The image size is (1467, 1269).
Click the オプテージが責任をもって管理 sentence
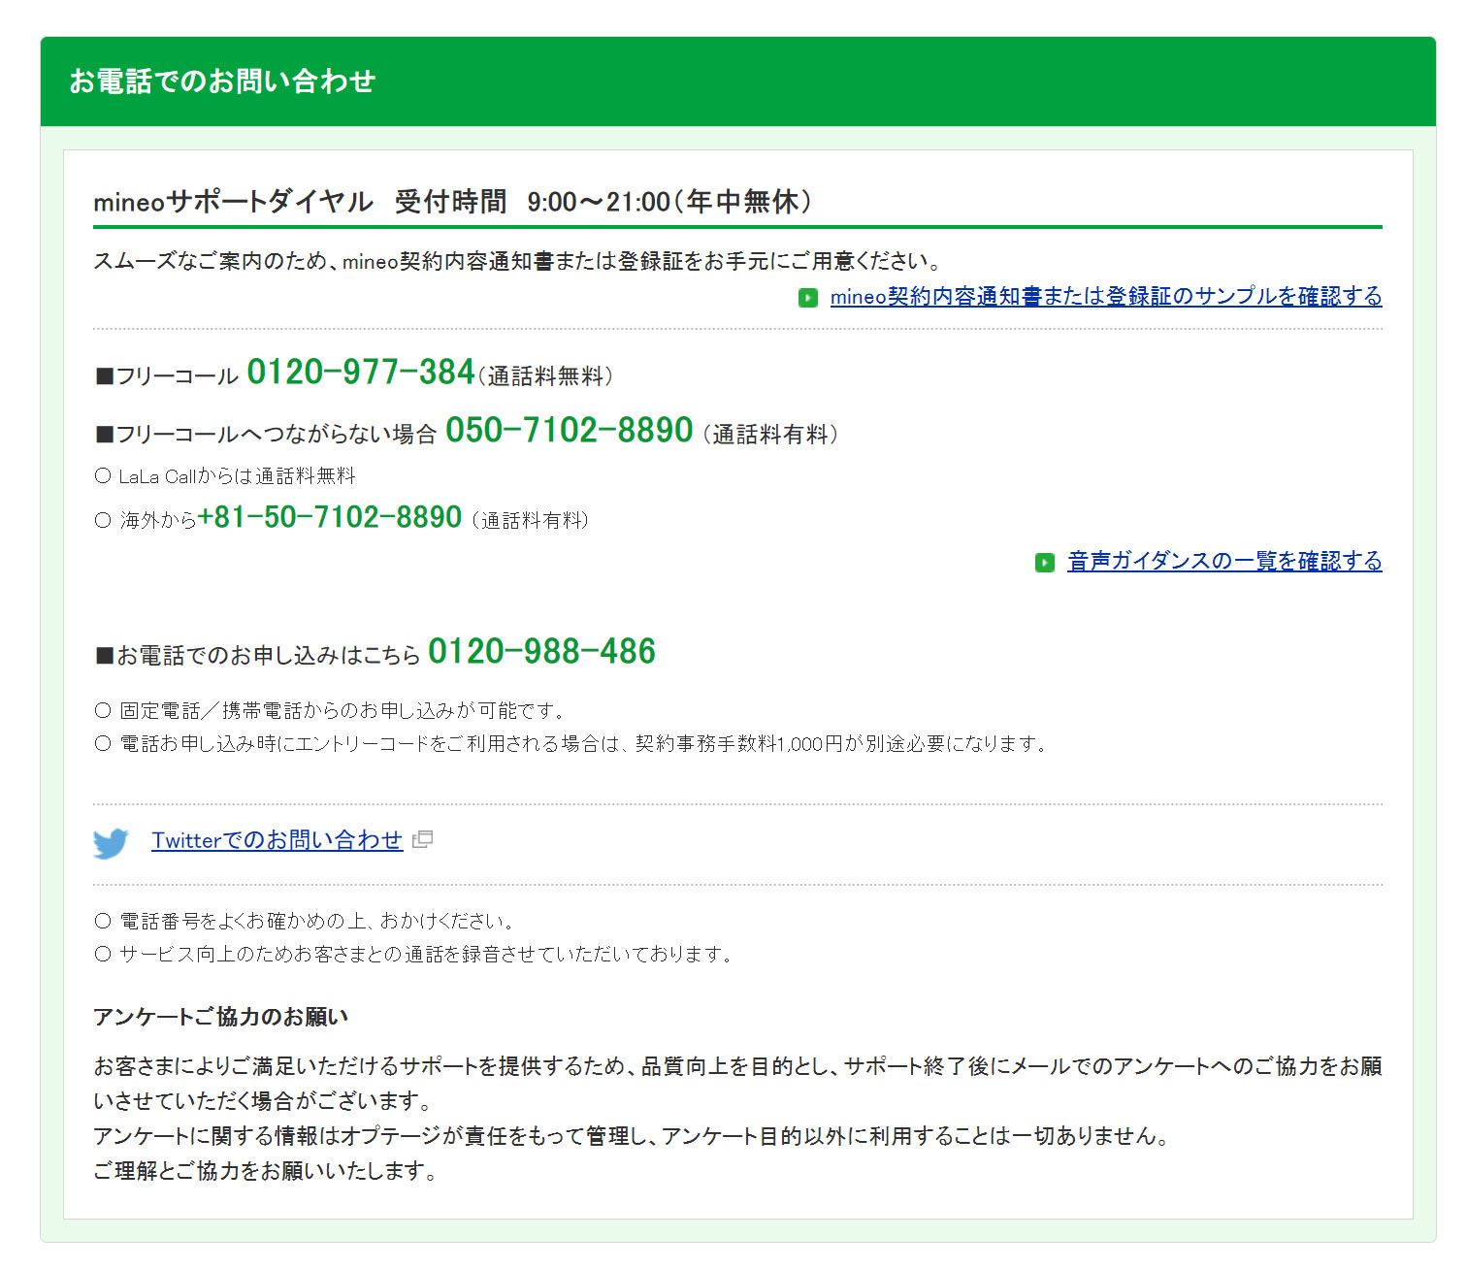pos(631,1137)
